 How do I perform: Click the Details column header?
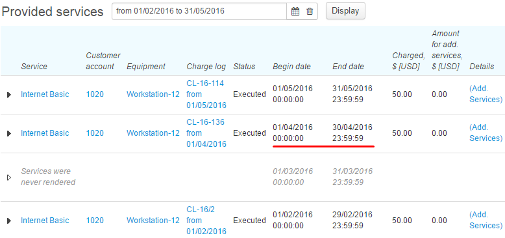pyautogui.click(x=482, y=67)
